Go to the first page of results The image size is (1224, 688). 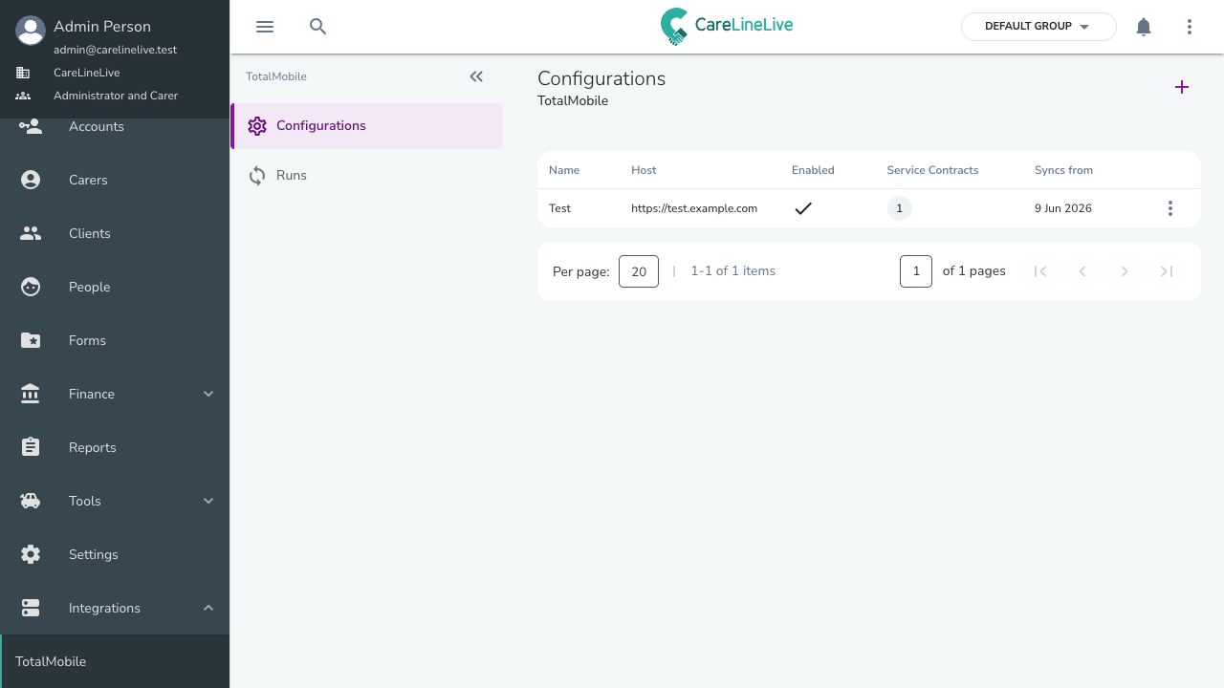pyautogui.click(x=1040, y=271)
